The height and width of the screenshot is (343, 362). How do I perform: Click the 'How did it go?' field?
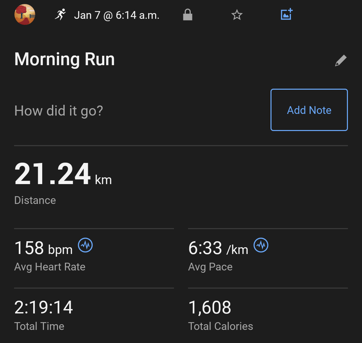(x=59, y=111)
